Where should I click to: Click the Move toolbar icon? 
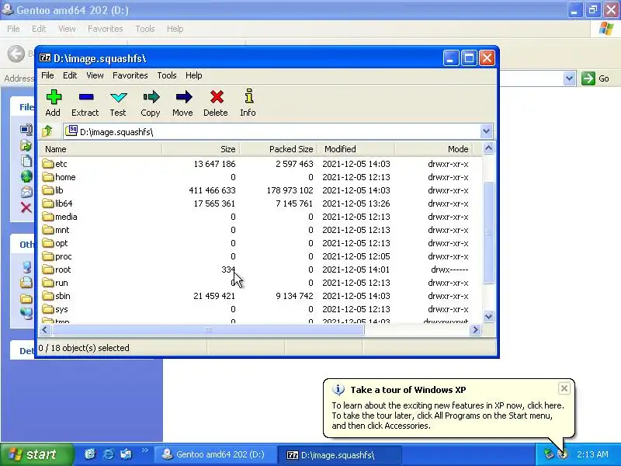[x=183, y=97]
